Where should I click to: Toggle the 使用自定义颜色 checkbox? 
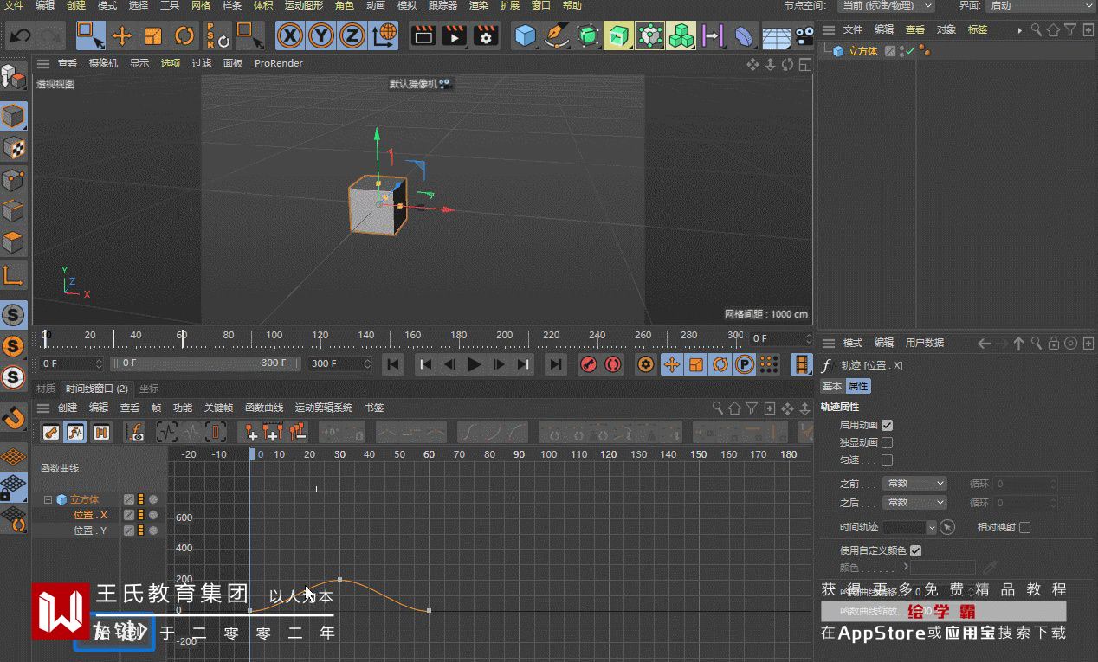pos(915,550)
